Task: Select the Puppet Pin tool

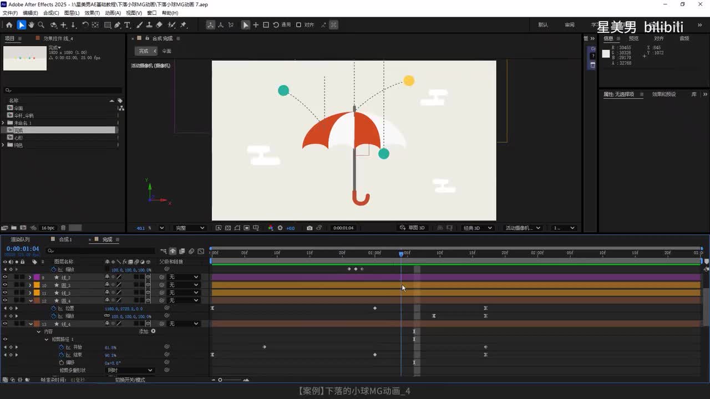Action: pyautogui.click(x=183, y=25)
